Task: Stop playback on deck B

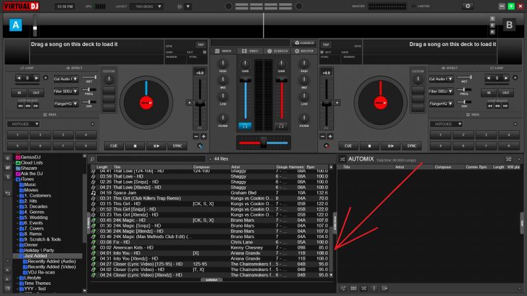Action: [370, 146]
